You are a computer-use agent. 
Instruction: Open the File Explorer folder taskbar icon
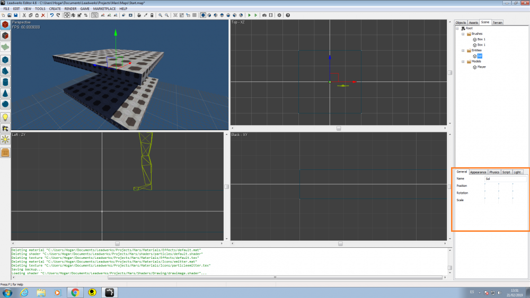pyautogui.click(x=41, y=292)
